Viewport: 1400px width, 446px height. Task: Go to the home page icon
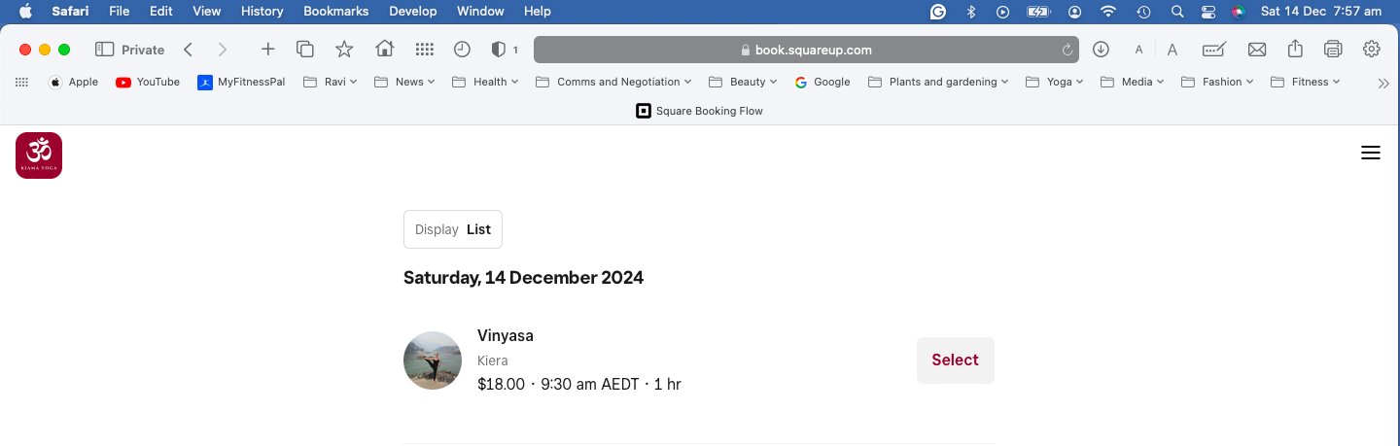[384, 50]
